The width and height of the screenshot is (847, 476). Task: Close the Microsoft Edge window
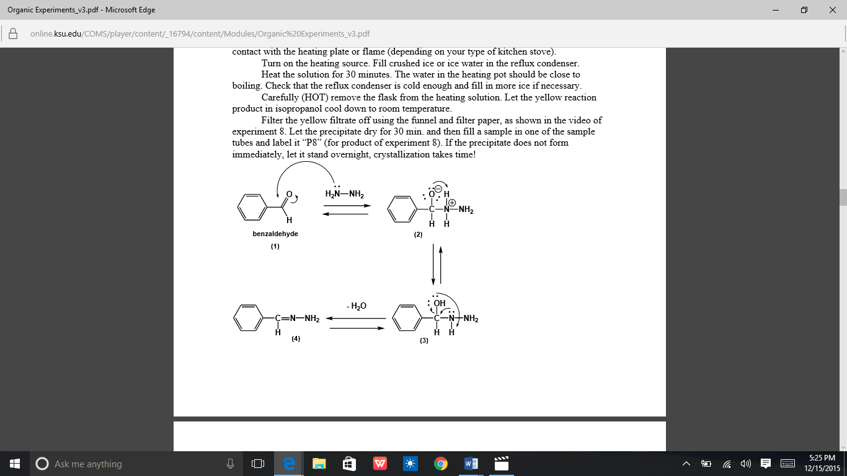(833, 10)
